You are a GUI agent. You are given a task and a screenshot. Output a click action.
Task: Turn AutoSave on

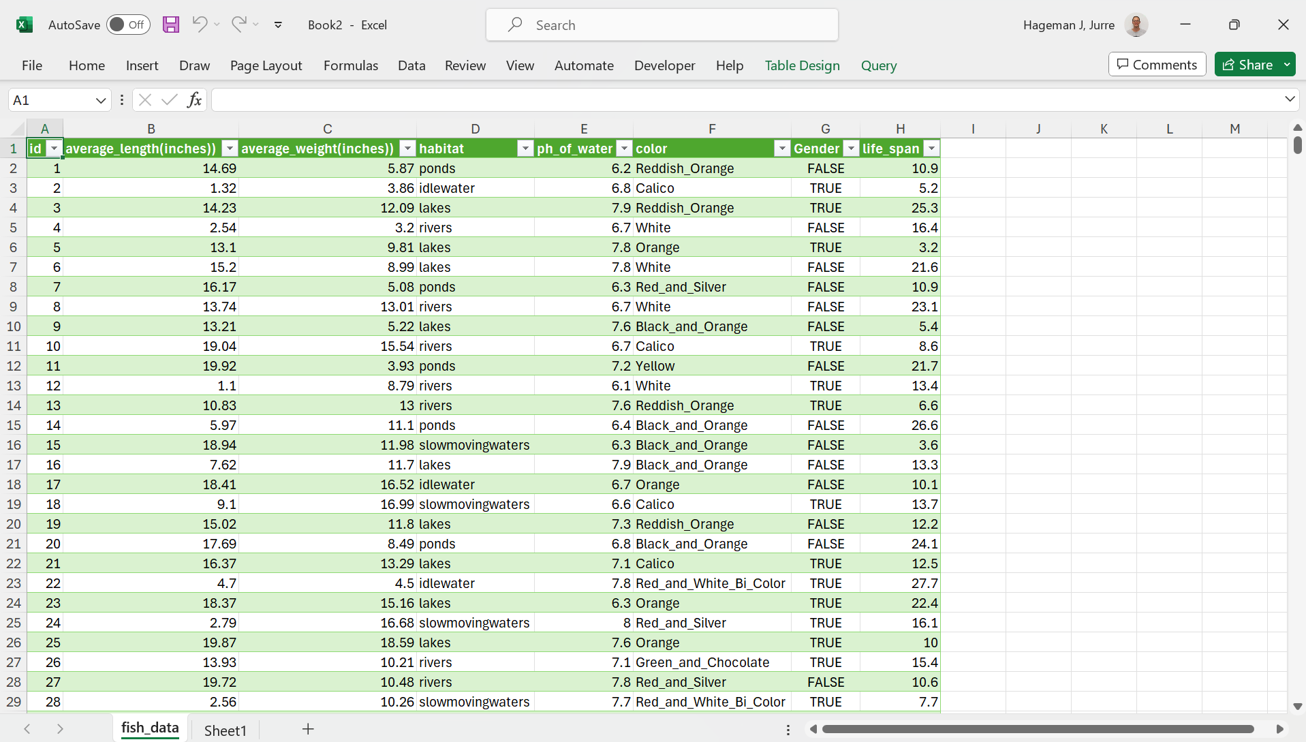pos(128,25)
